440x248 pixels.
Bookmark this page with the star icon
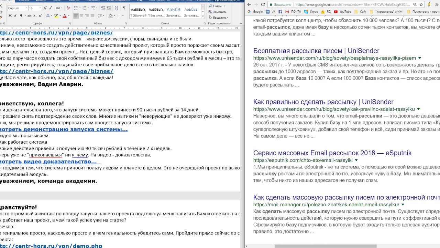421,4
